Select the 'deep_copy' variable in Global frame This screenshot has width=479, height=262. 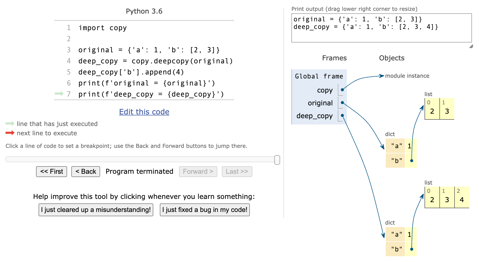coord(314,116)
